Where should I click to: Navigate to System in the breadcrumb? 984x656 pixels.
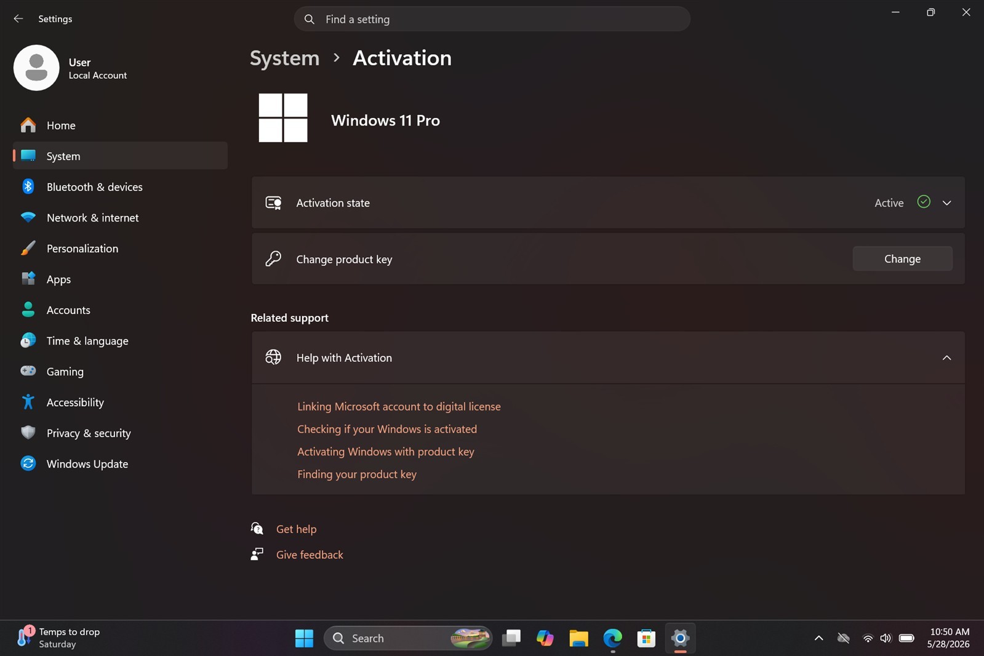(285, 58)
